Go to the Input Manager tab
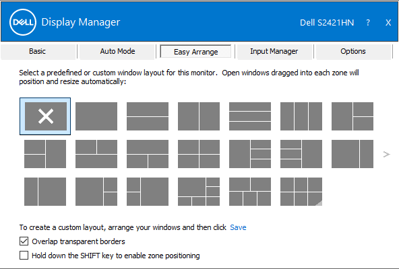399x269 pixels. tap(274, 52)
